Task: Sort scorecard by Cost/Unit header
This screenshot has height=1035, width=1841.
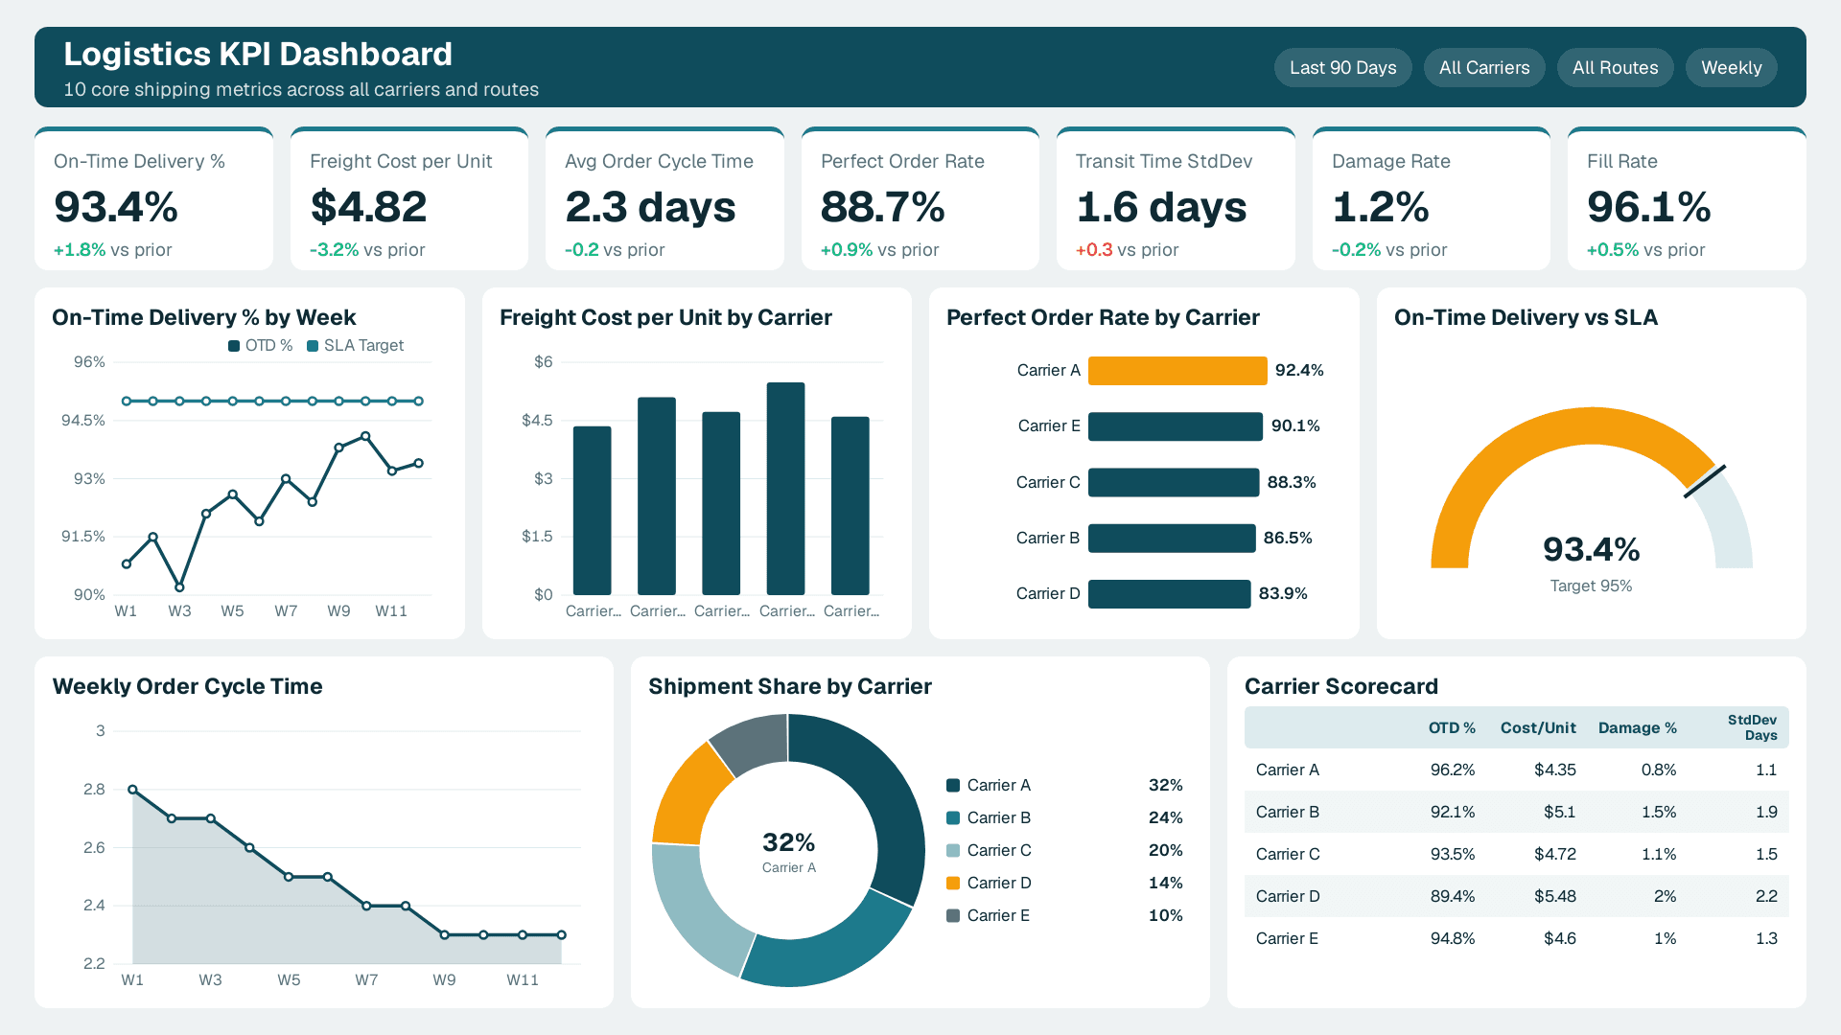Action: [x=1538, y=728]
